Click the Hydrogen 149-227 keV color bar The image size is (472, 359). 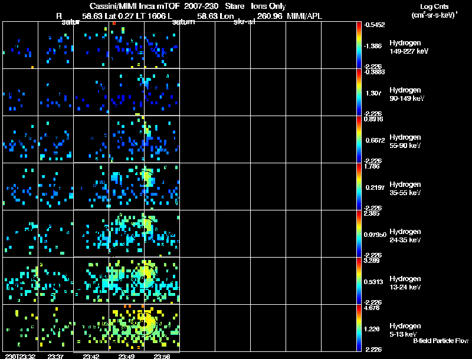(359, 45)
